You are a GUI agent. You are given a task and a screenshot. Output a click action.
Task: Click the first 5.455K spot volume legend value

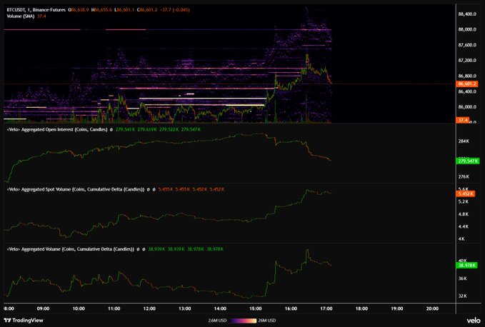166,189
